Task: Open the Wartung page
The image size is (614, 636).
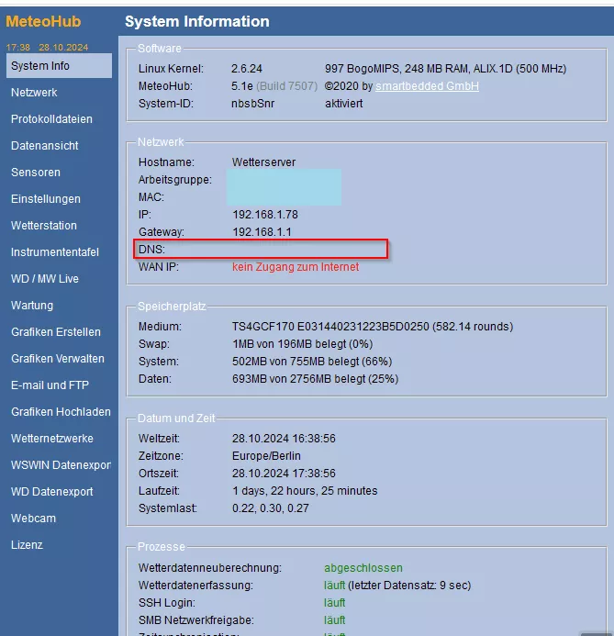Action: (x=32, y=306)
